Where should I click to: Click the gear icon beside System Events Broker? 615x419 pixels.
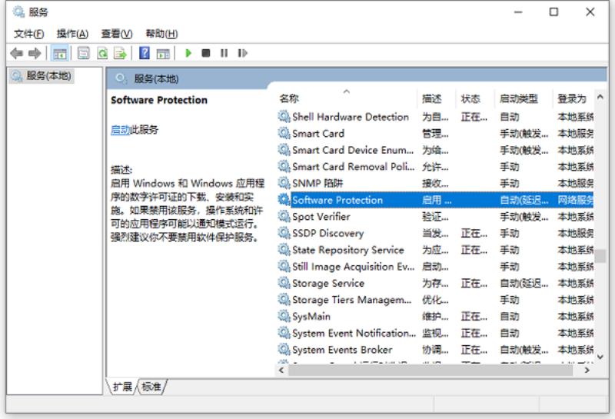click(284, 349)
